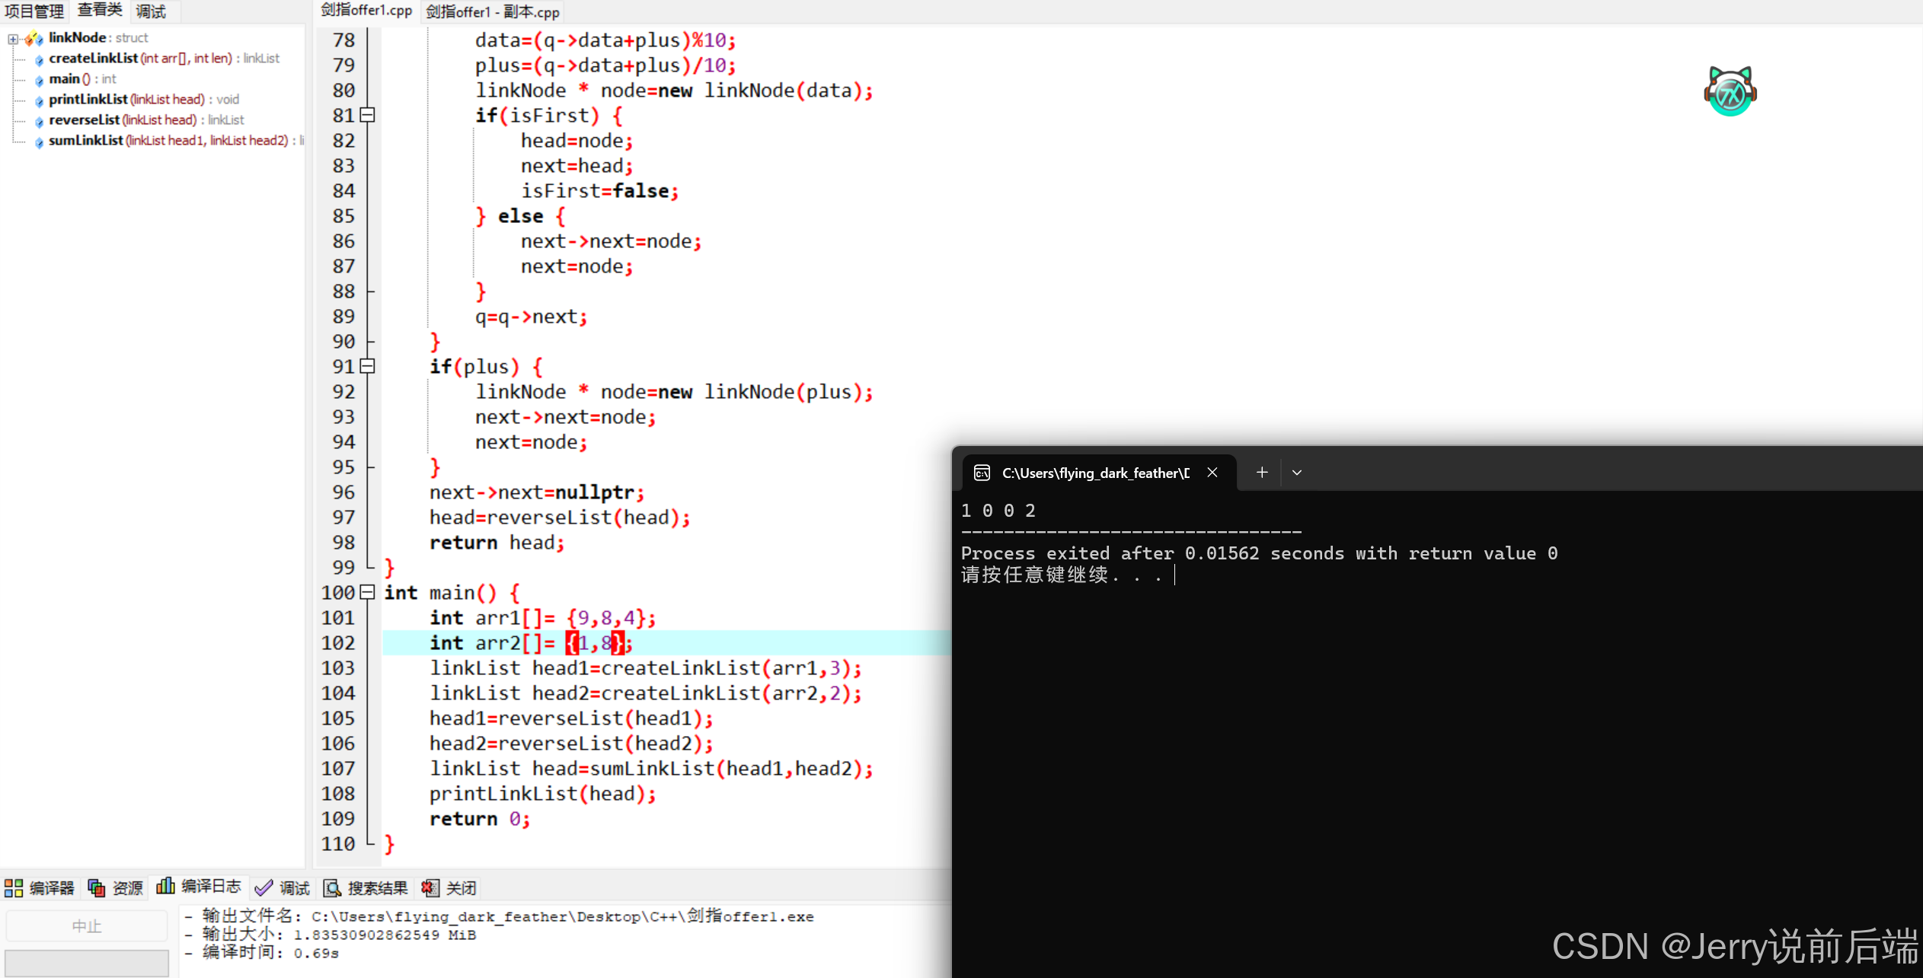Open the 搜索结果 search results tab
The image size is (1923, 978).
[366, 887]
